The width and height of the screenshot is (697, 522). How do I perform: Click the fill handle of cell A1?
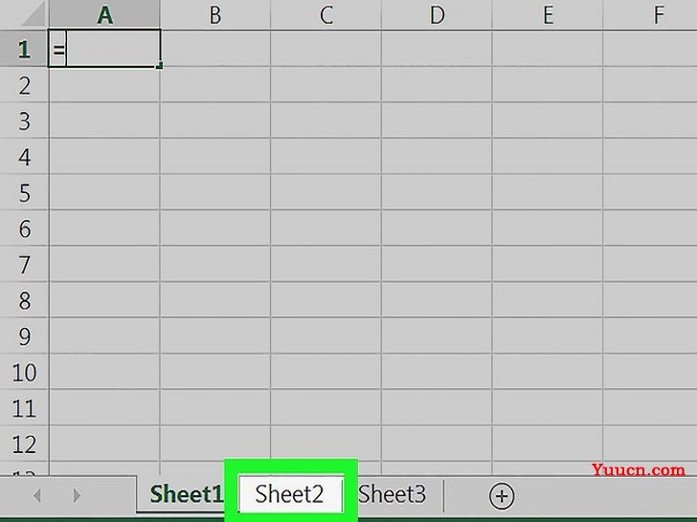click(159, 66)
